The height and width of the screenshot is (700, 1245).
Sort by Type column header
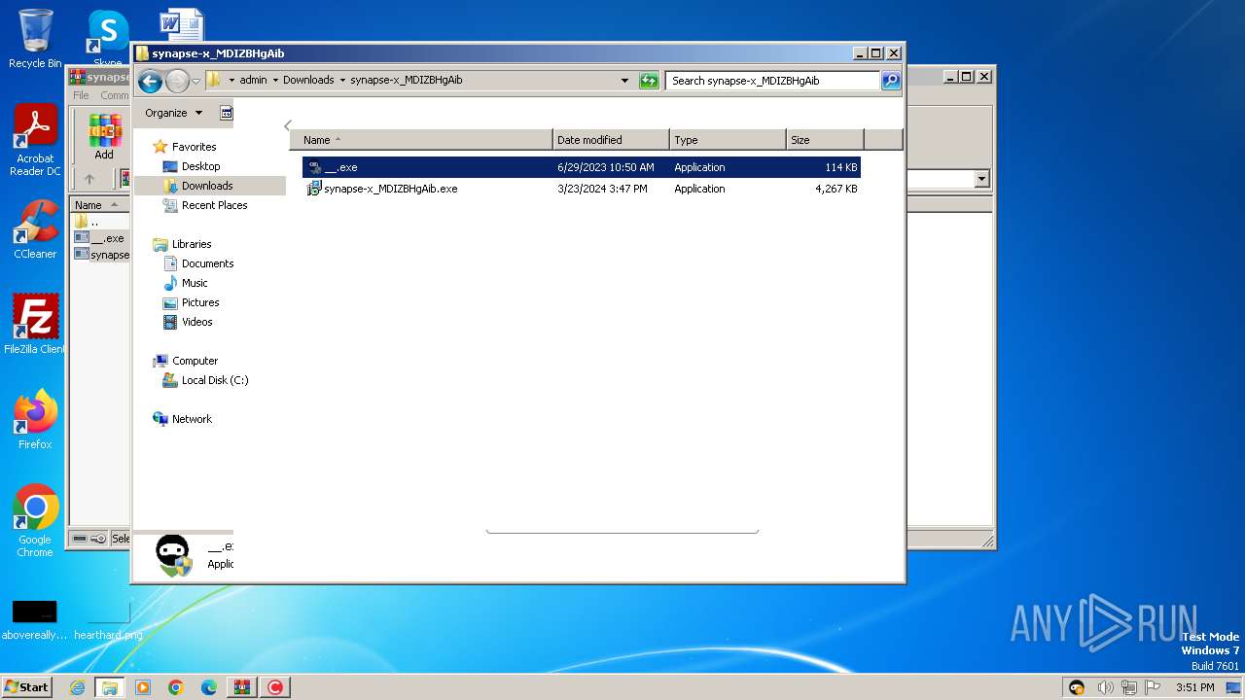[x=728, y=140]
